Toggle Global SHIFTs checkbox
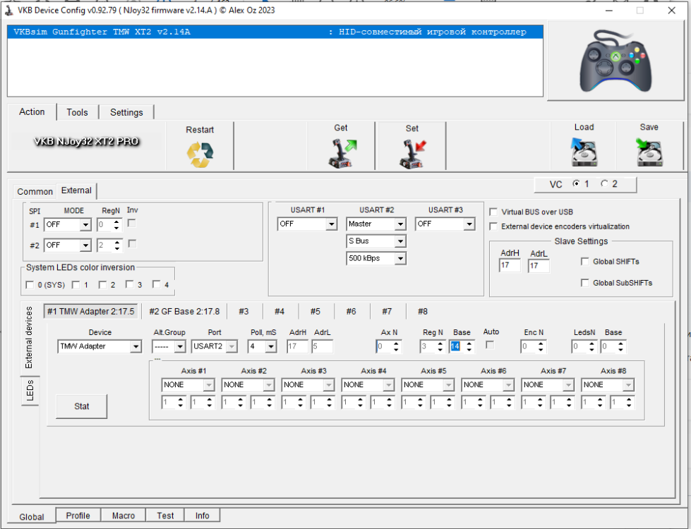This screenshot has height=529, width=691. pos(584,262)
